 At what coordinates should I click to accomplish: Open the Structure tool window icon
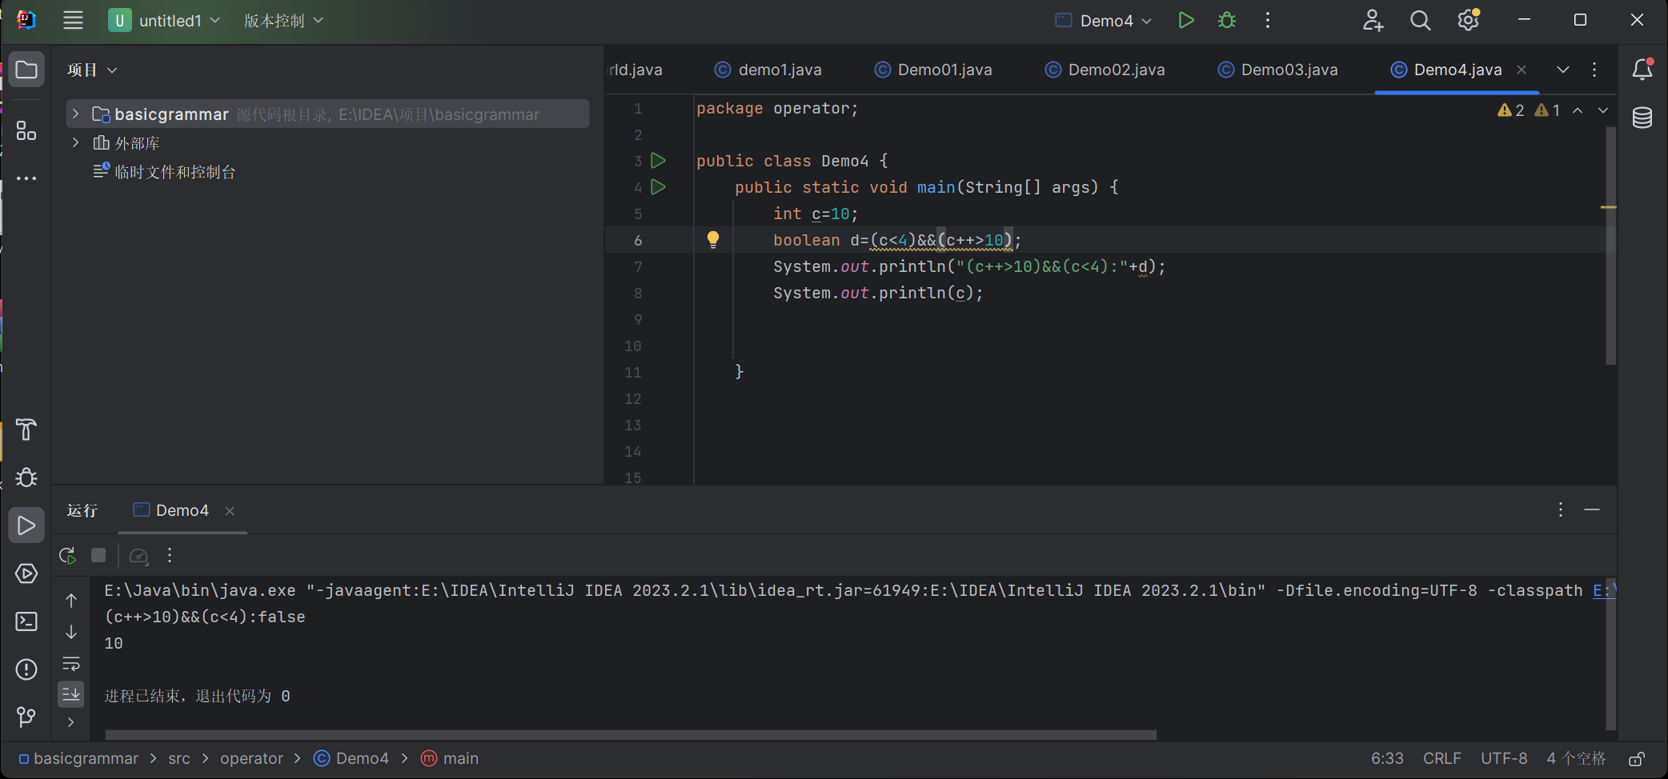pos(26,131)
